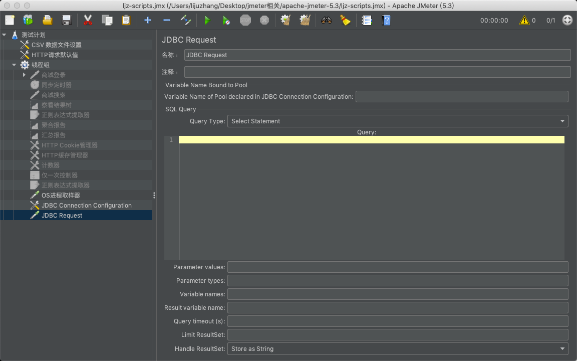This screenshot has height=361, width=577.
Task: Collapse the 线程组 tree node
Action: pyautogui.click(x=15, y=65)
